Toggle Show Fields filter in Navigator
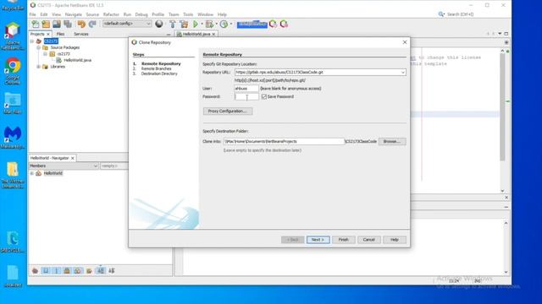 (x=46, y=270)
